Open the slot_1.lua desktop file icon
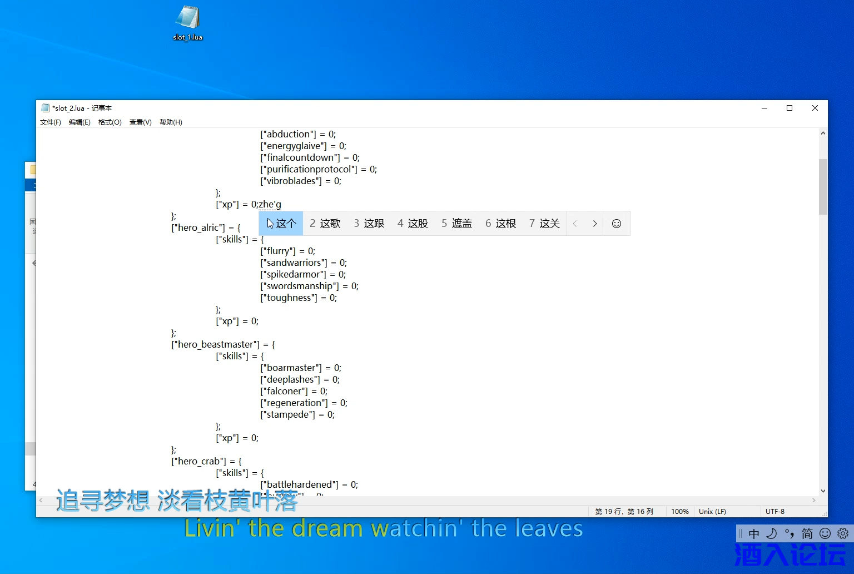This screenshot has width=854, height=574. [187, 23]
